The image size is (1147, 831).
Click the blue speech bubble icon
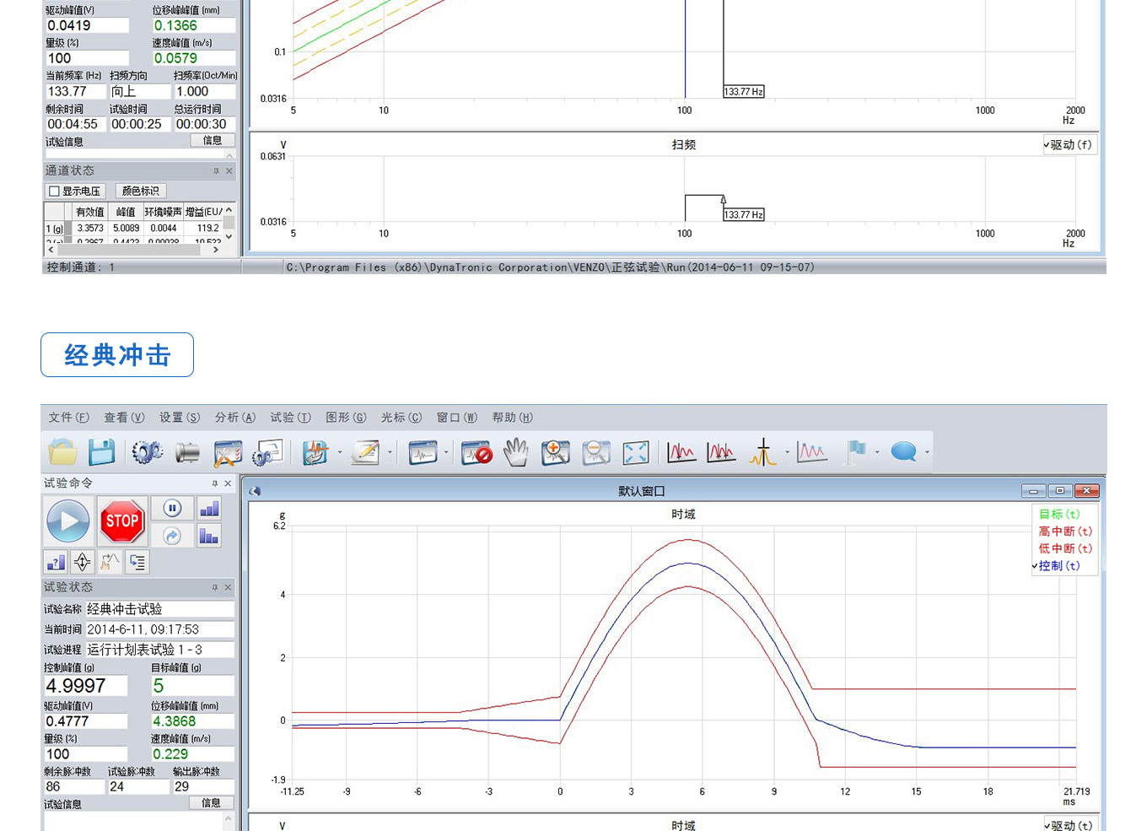(903, 452)
